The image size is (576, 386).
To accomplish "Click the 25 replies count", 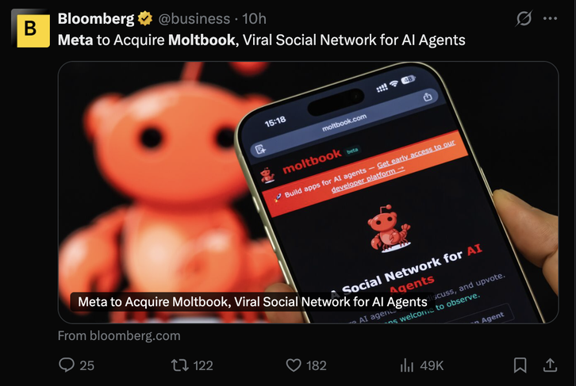I will pyautogui.click(x=86, y=365).
